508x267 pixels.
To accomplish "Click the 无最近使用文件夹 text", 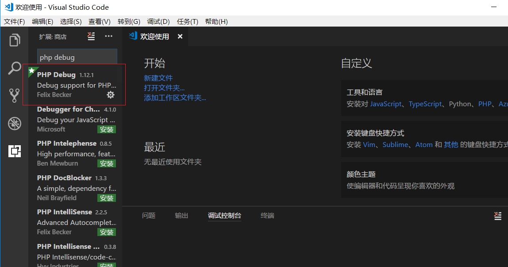I will (173, 162).
